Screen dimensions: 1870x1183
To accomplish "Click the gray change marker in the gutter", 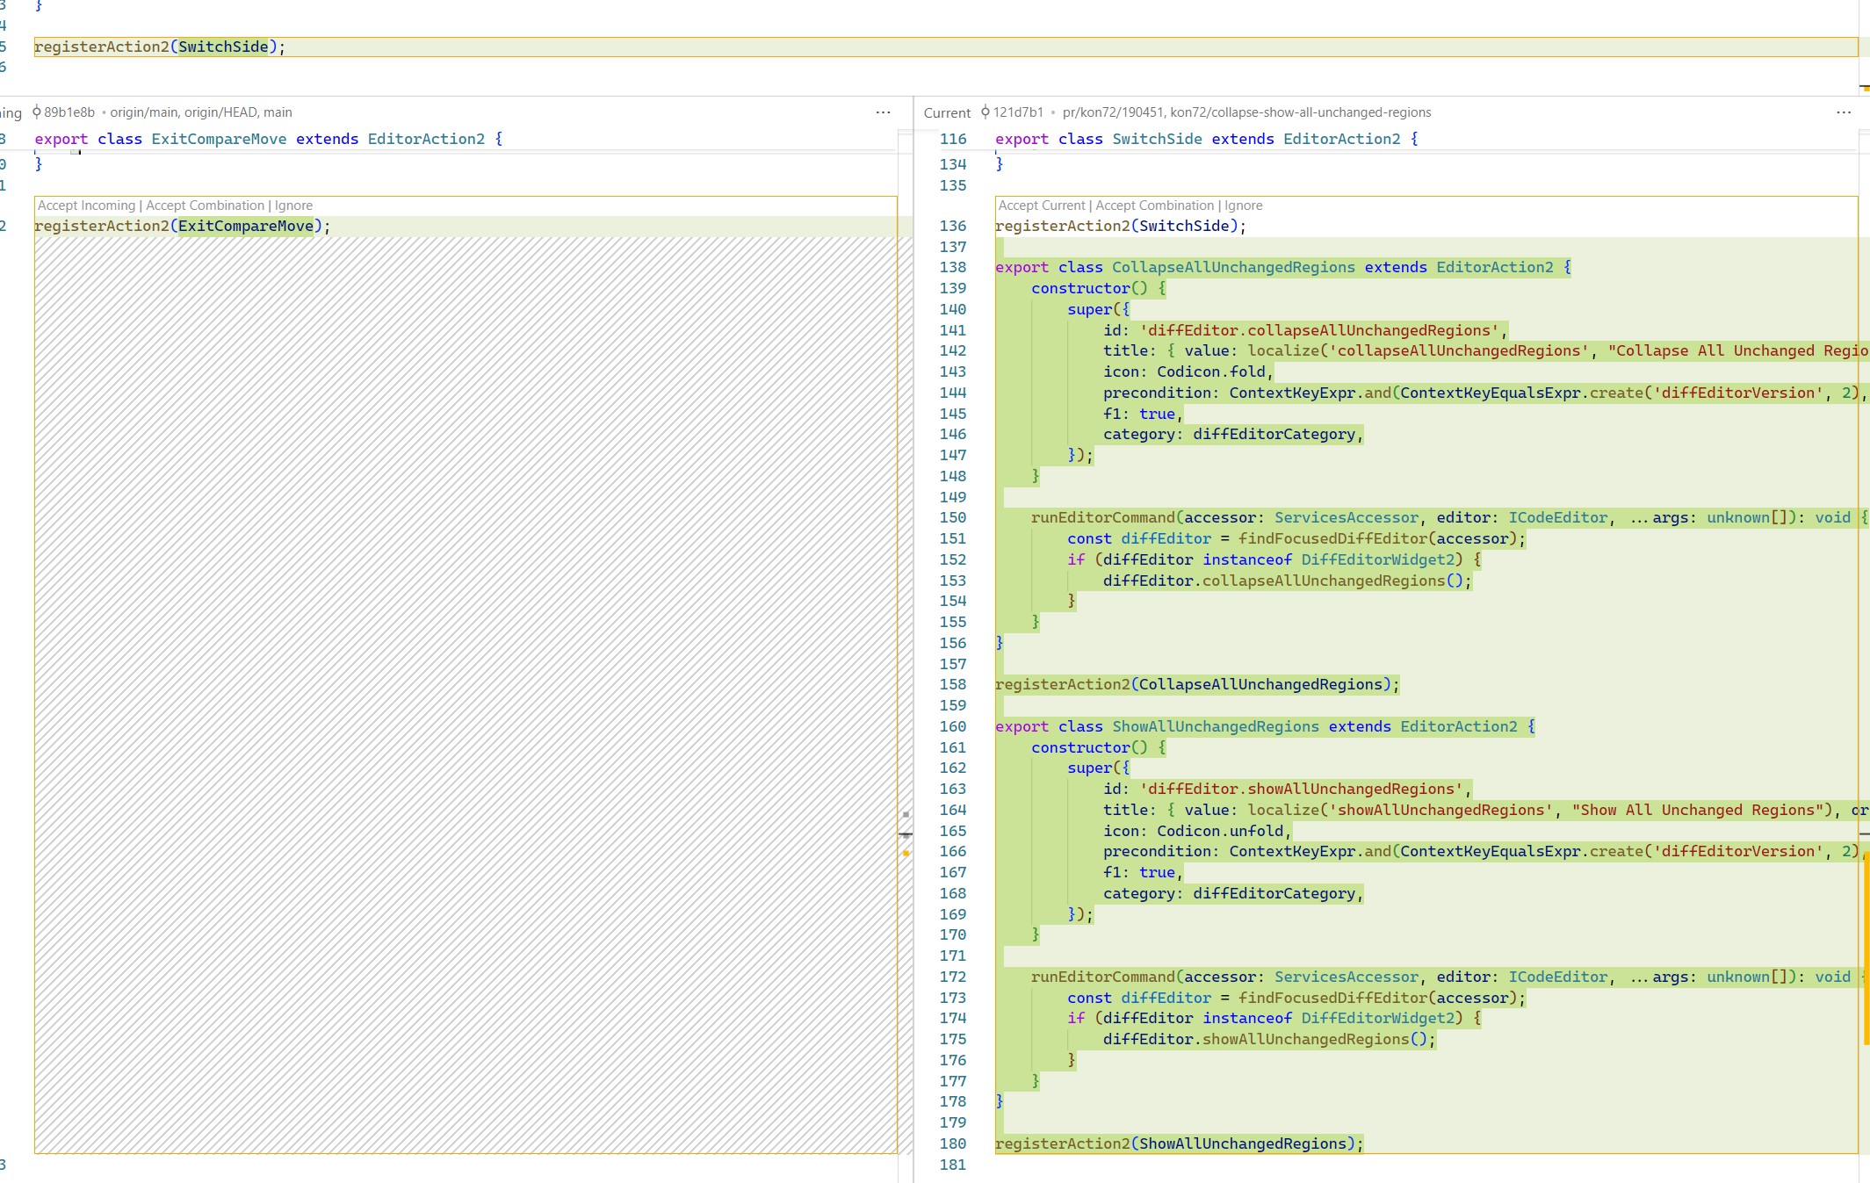I will coord(906,814).
